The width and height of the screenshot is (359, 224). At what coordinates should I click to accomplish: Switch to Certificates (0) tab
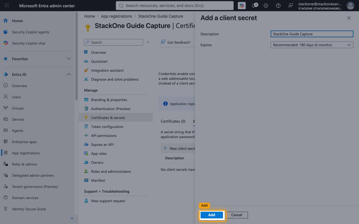point(173,121)
